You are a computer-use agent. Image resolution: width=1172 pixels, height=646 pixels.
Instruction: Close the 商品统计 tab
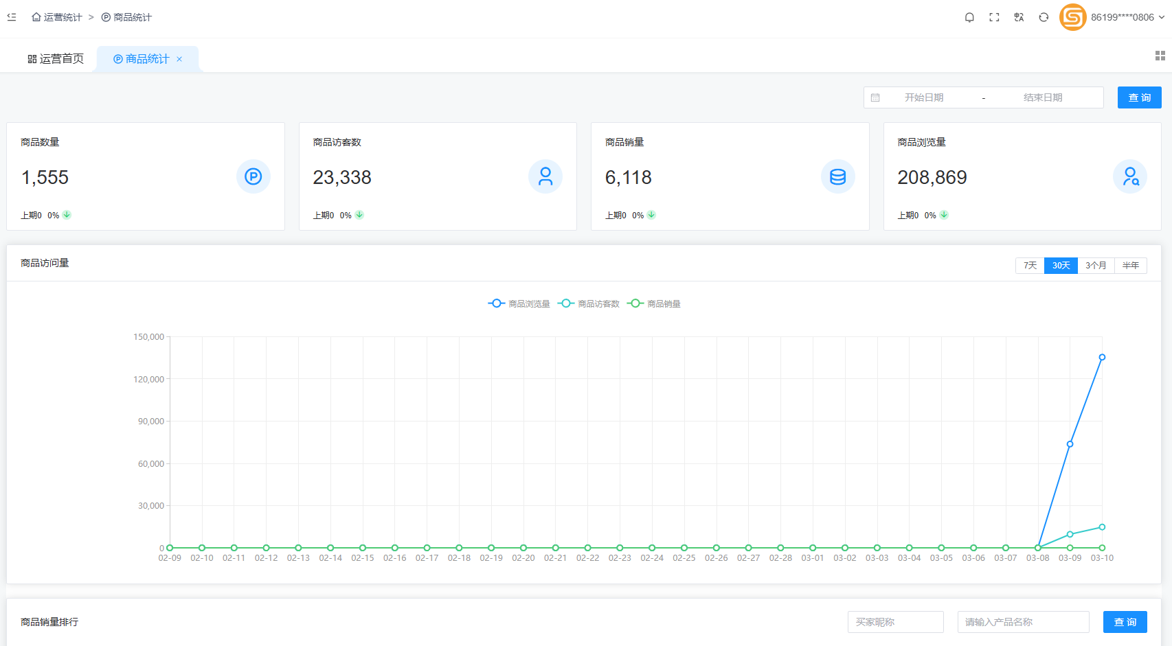coord(179,59)
